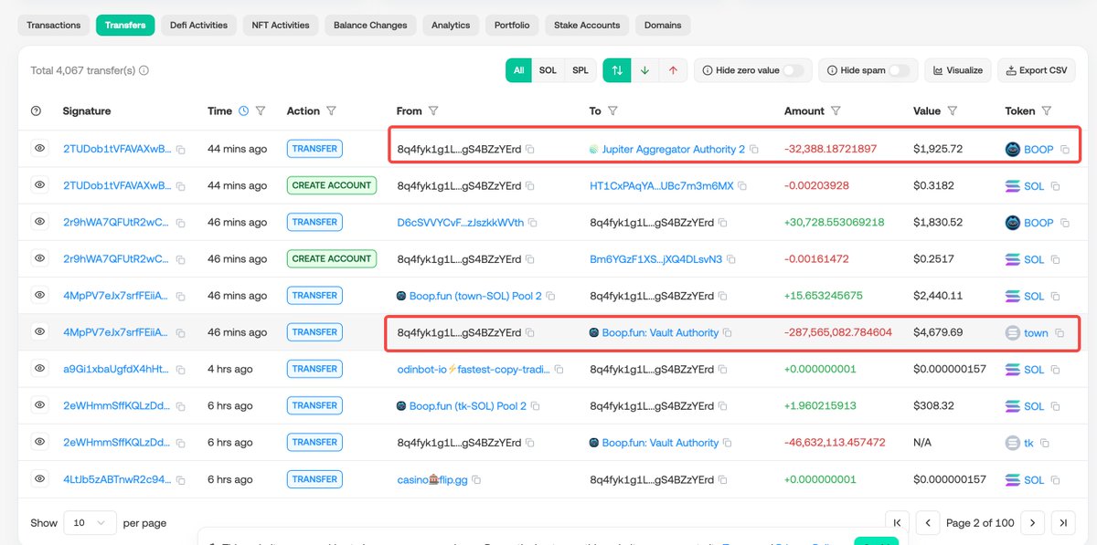This screenshot has width=1097, height=545.
Task: Toggle Time column clock format icon
Action: pyautogui.click(x=243, y=111)
